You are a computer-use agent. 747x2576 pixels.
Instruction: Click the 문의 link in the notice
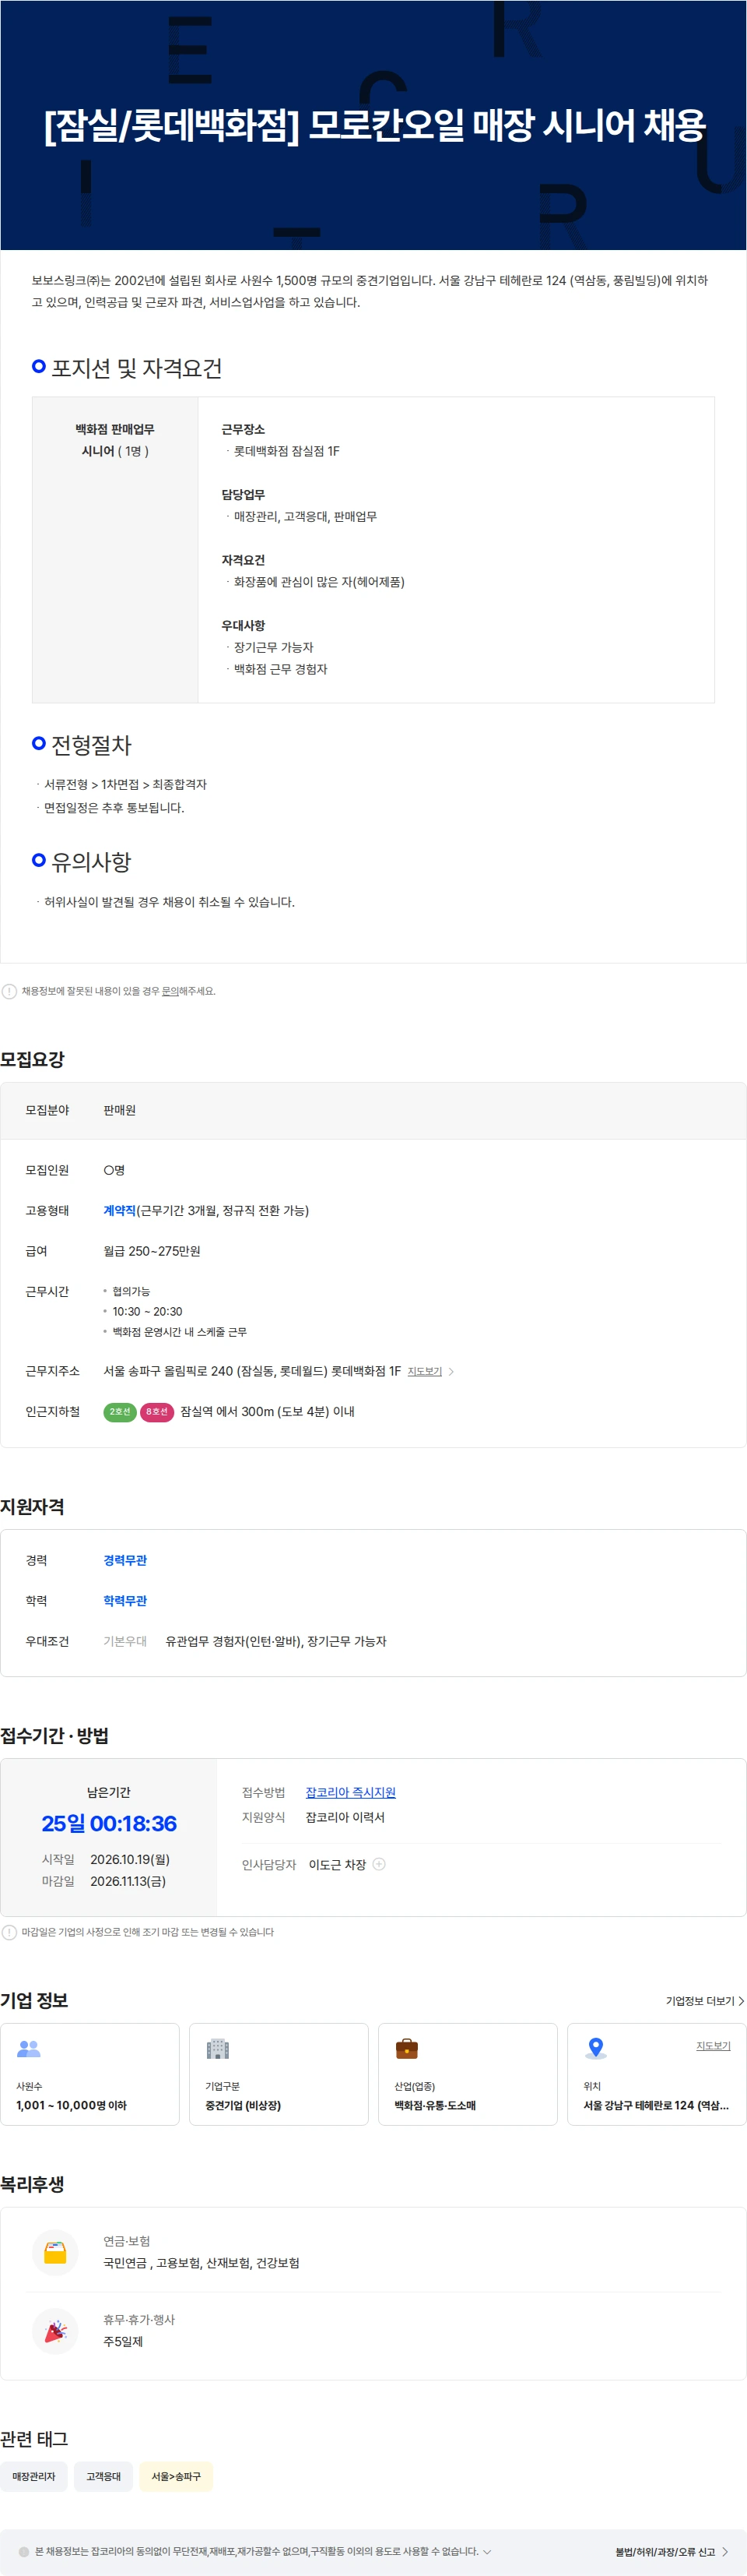(x=170, y=991)
